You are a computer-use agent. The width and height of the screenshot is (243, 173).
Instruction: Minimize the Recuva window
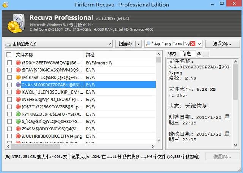click(x=212, y=4)
